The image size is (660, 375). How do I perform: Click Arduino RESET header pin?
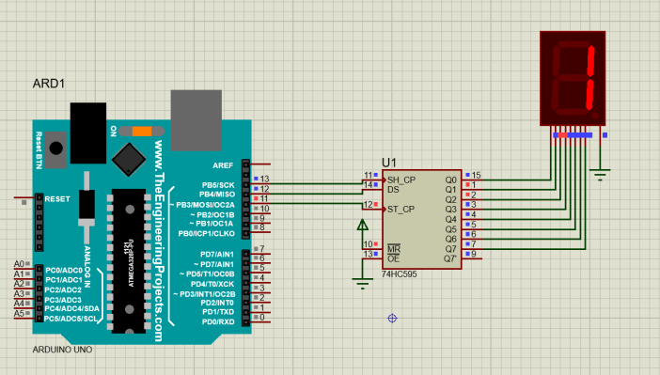click(x=24, y=197)
